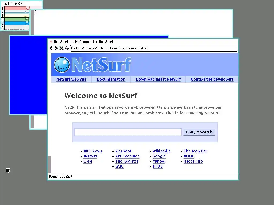Open the Wikipedia link
The width and height of the screenshot is (274, 205).
click(161, 151)
